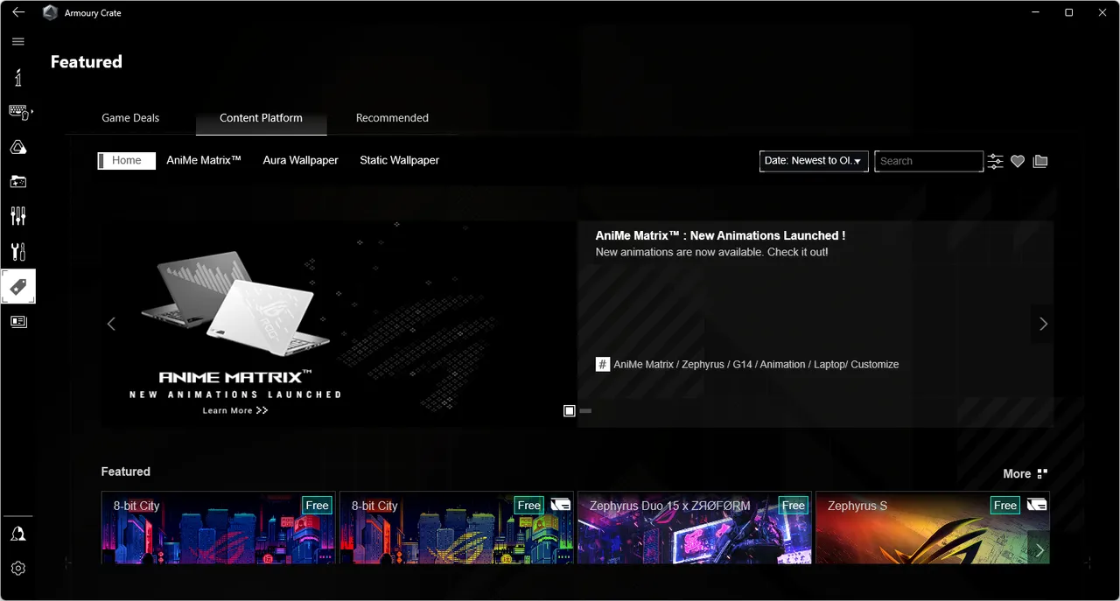
Task: Expand the Date: Newest to Oldest sort dropdown
Action: click(x=814, y=161)
